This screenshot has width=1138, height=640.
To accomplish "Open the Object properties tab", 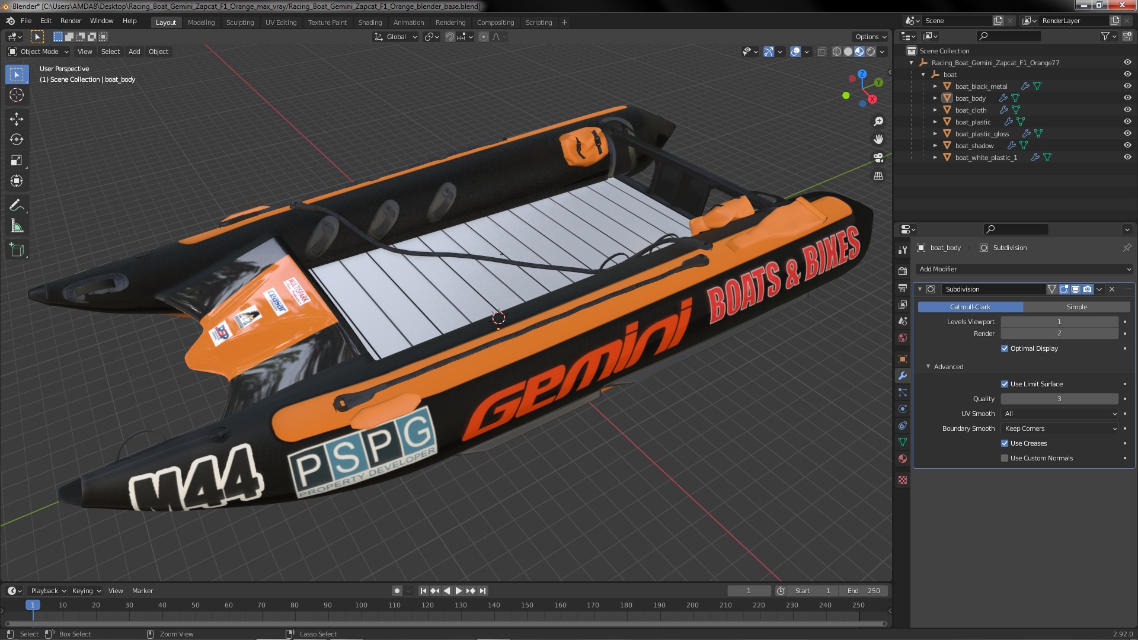I will 903,359.
